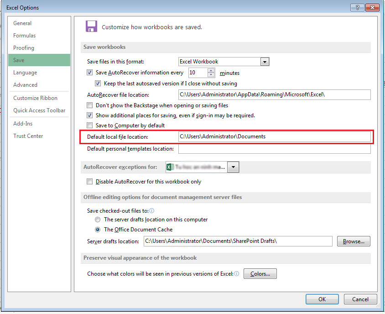The height and width of the screenshot is (314, 385).
Task: Click the Help question mark in title bar
Action: (357, 7)
